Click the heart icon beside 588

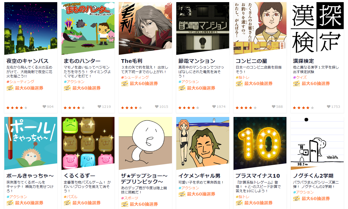274,107
